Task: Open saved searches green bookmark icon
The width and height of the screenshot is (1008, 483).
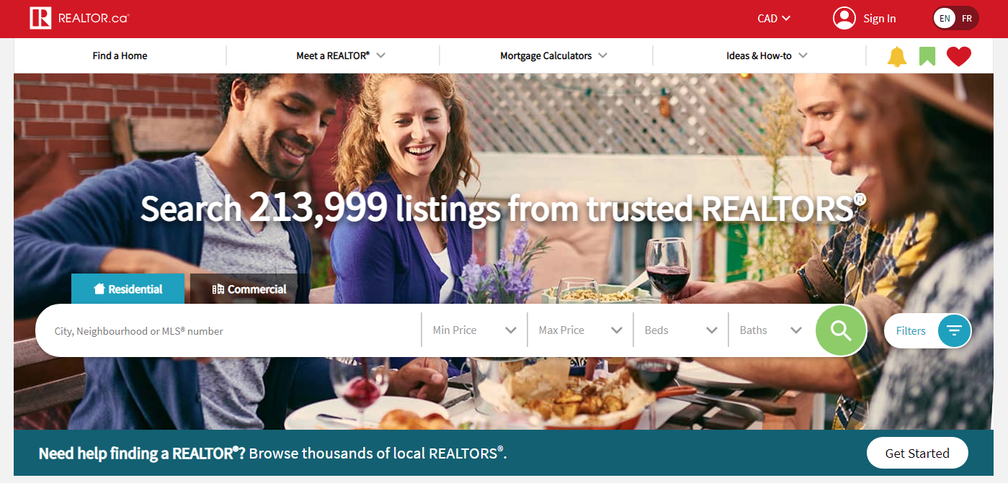Action: [927, 56]
